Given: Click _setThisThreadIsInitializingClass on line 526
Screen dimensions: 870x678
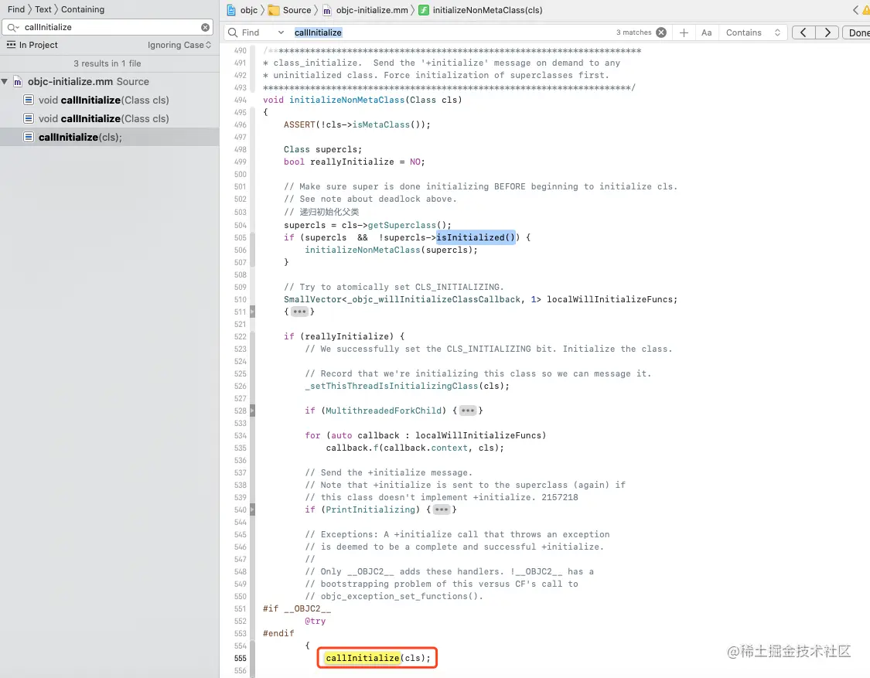Looking at the screenshot, I should 391,387.
